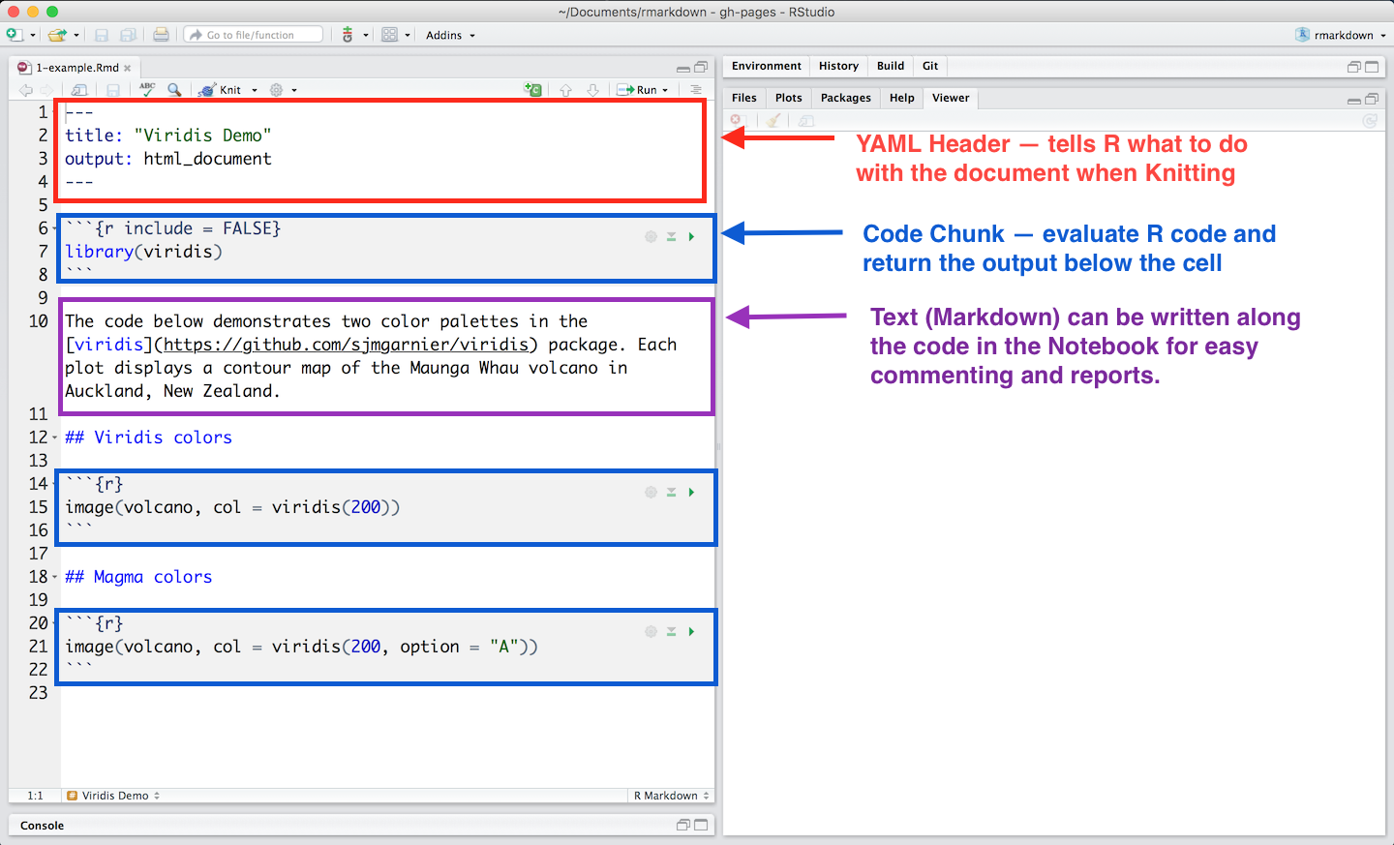Click the print document icon
This screenshot has width=1394, height=845.
[x=161, y=35]
